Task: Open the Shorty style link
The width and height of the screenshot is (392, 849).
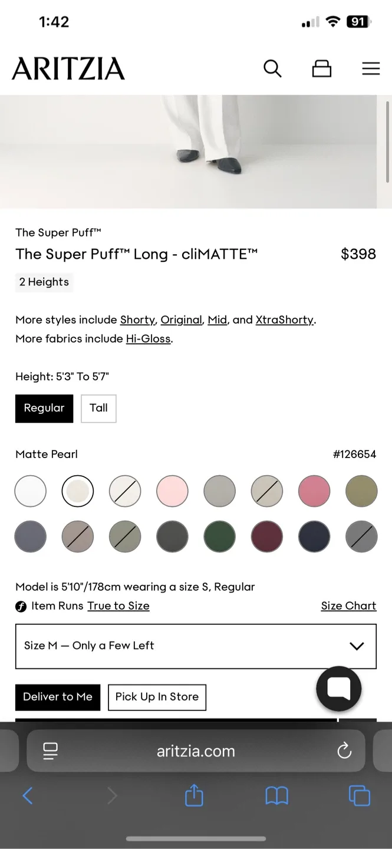Action: (137, 320)
